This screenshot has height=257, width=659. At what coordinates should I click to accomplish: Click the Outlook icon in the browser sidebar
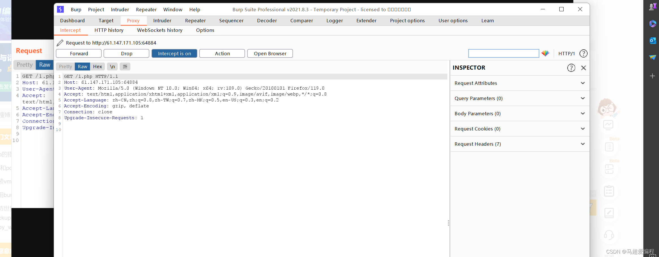coord(653,41)
